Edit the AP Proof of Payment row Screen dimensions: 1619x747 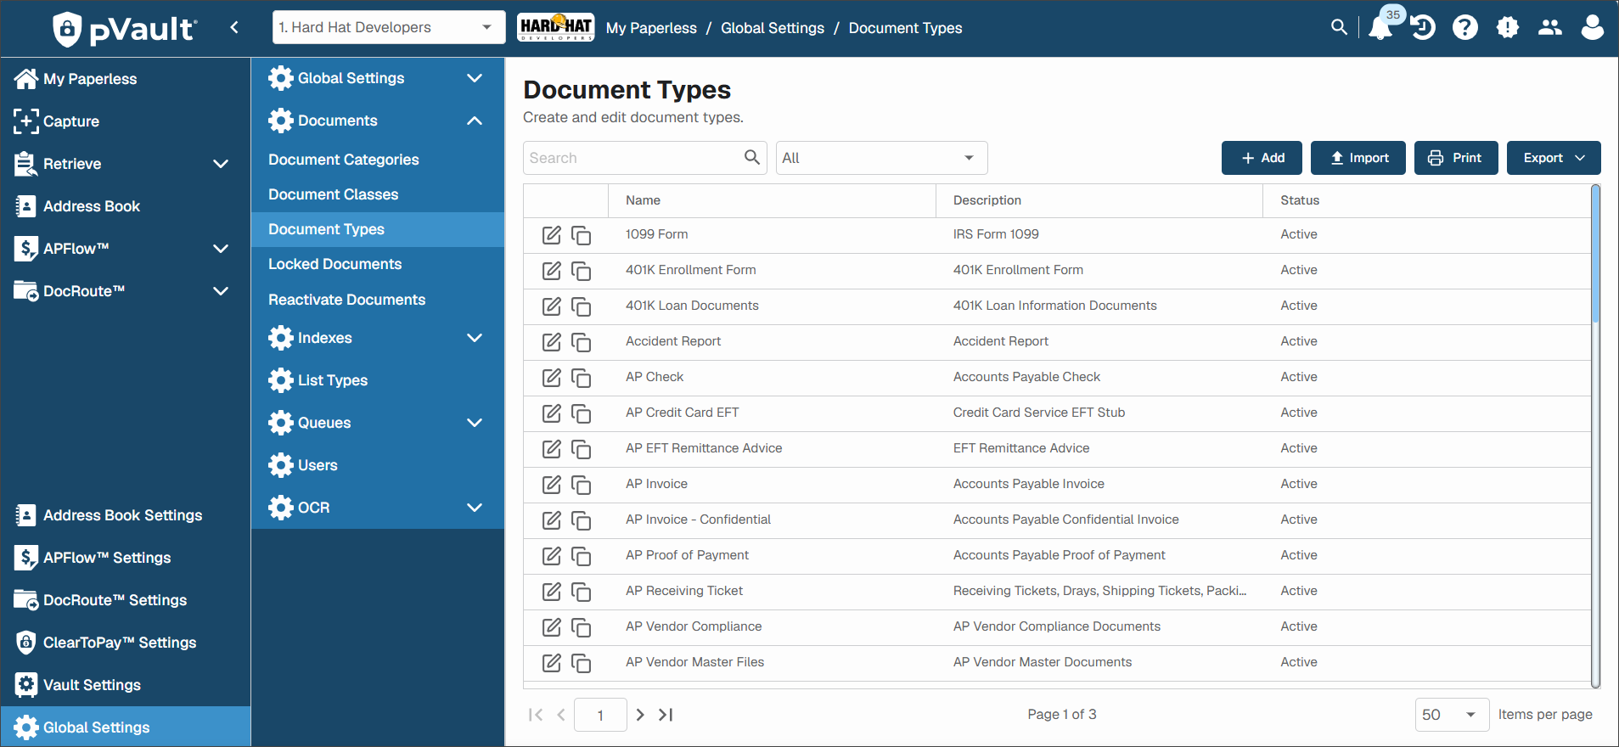coord(552,555)
